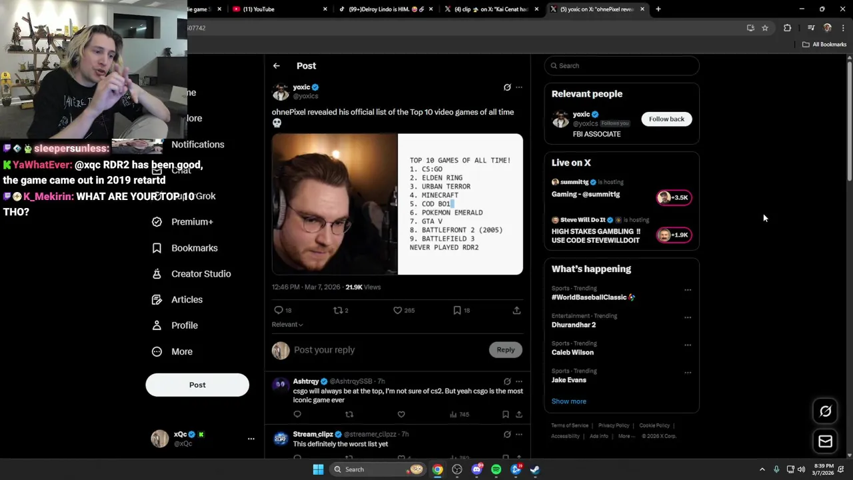The width and height of the screenshot is (853, 480).
Task: Open the All Bookmarks folder
Action: 824,45
